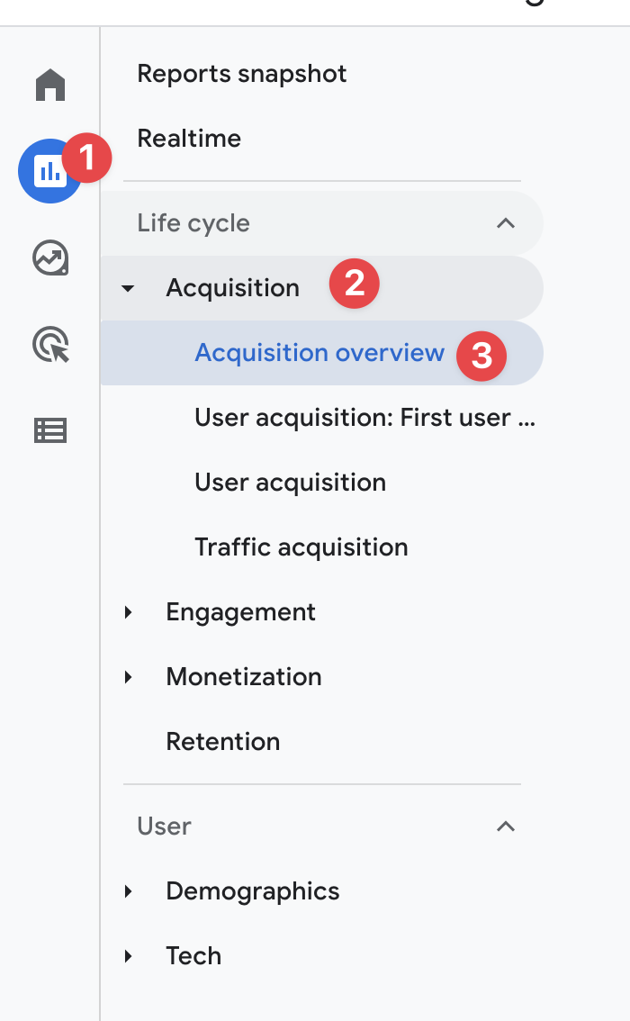Open User acquisition: First user report

[364, 418]
